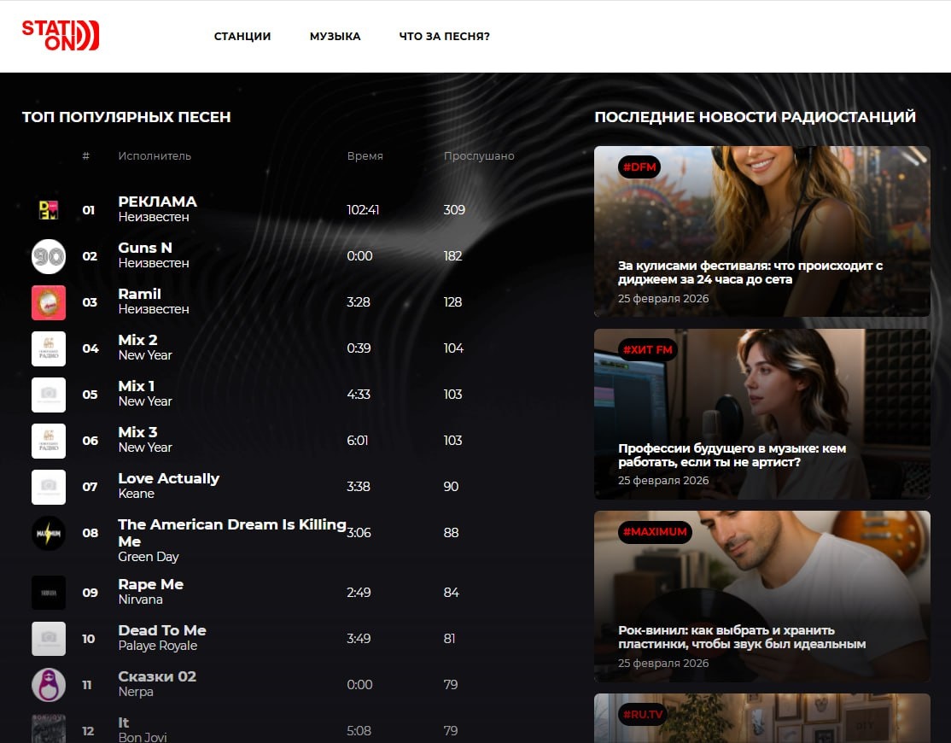
Task: Click the duration 2:49 for Rape Me
Action: [359, 593]
